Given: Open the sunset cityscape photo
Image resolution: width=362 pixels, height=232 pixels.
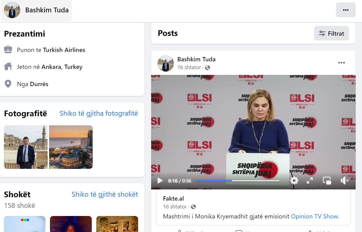Looking at the screenshot, I should [71, 147].
